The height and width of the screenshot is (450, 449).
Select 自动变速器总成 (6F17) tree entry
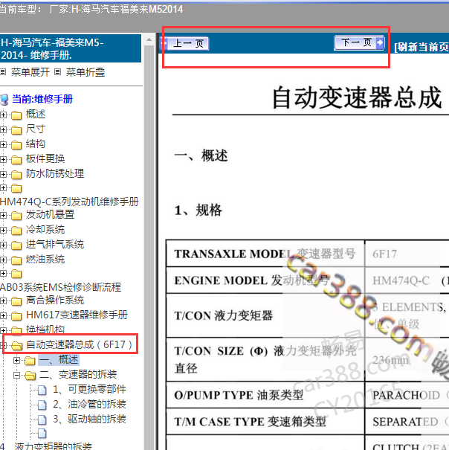pyautogui.click(x=80, y=344)
